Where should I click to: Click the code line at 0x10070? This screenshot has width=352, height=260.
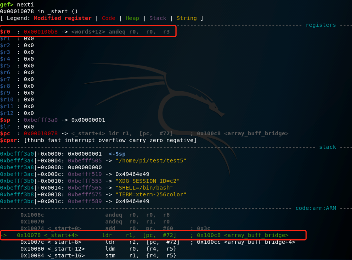95,222
